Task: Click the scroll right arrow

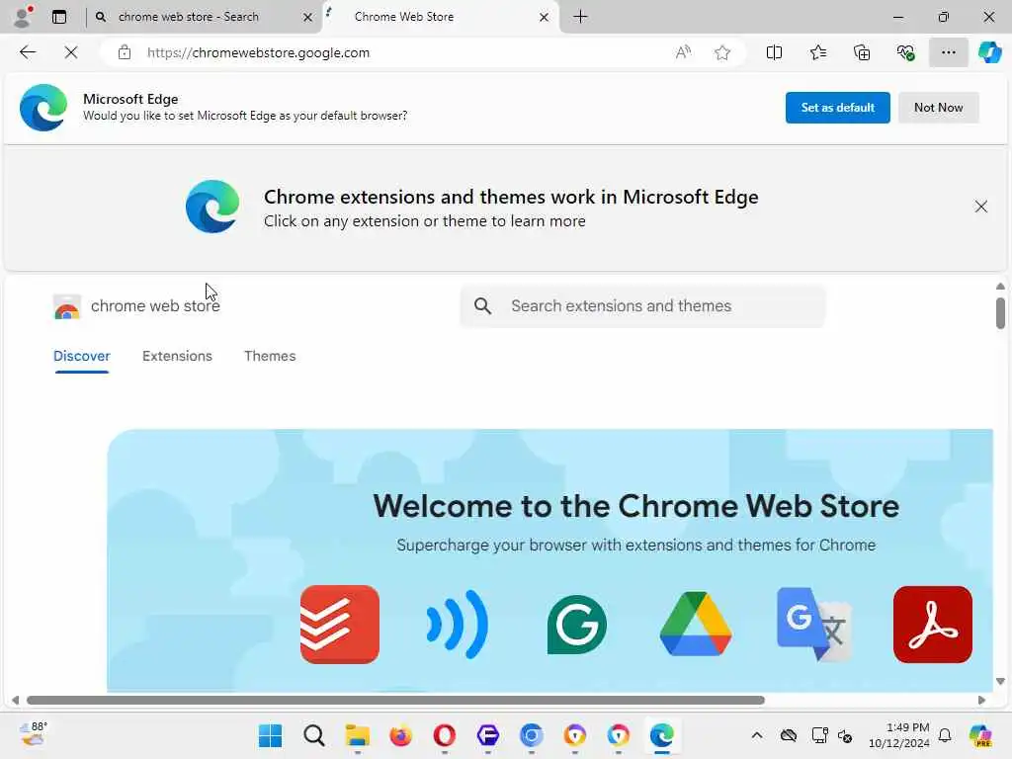Action: 981,701
